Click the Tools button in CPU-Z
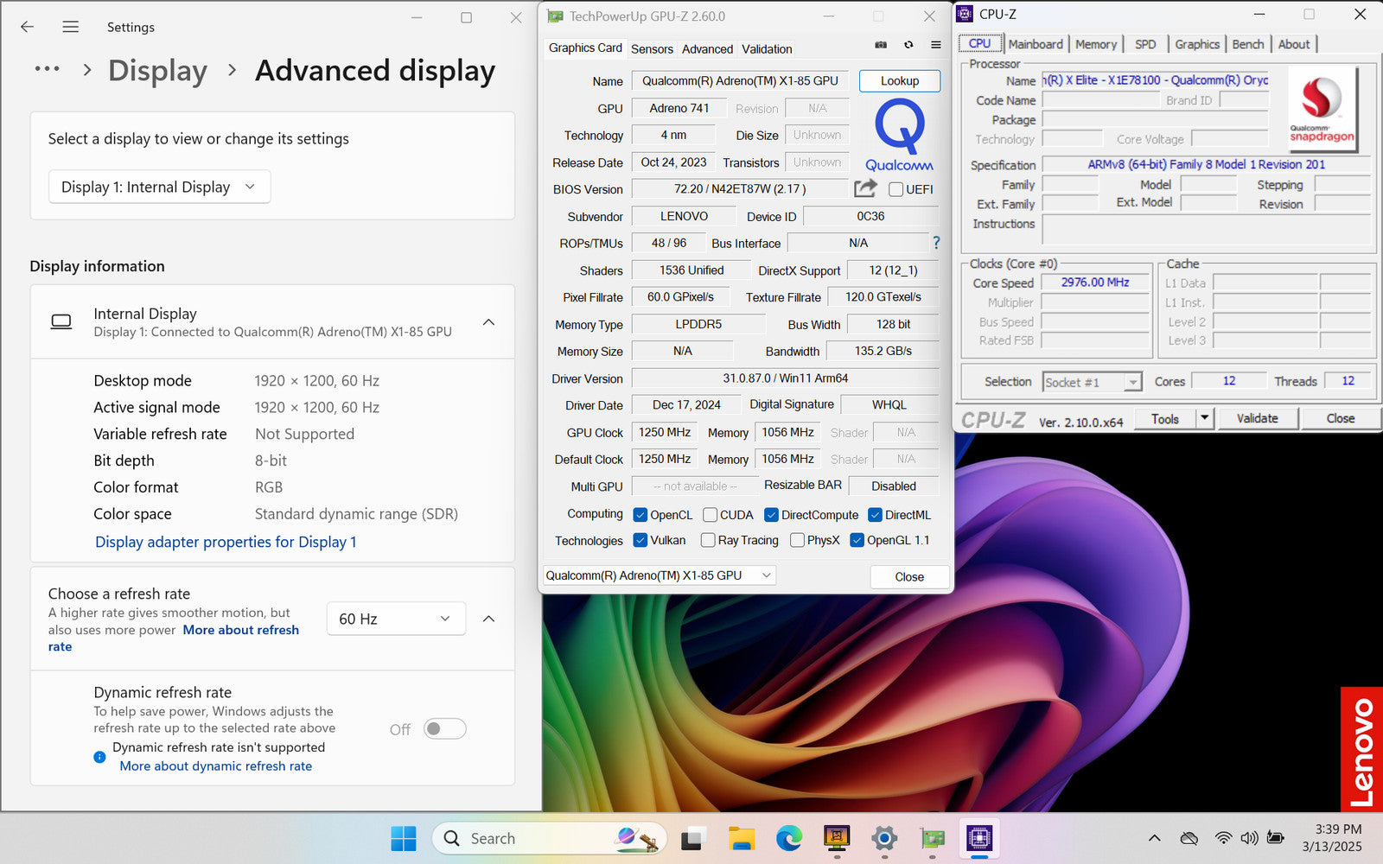Viewport: 1383px width, 864px height. click(1164, 418)
